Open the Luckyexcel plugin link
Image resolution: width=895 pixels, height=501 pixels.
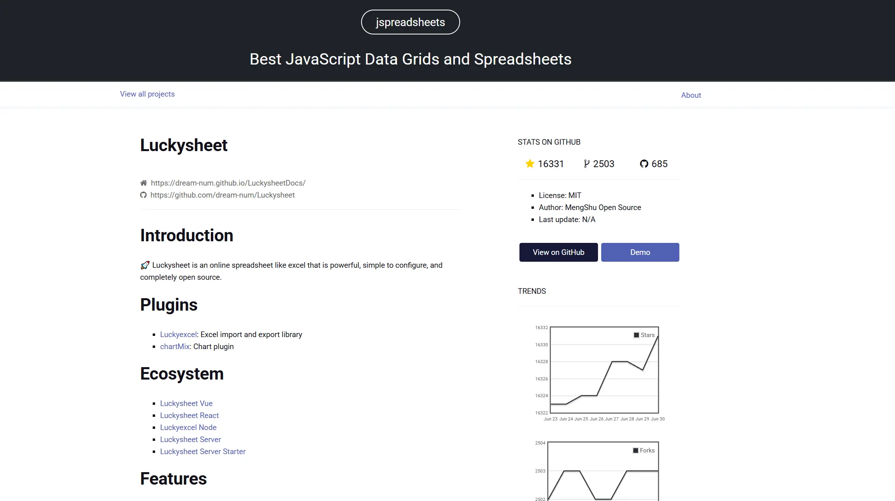(178, 334)
